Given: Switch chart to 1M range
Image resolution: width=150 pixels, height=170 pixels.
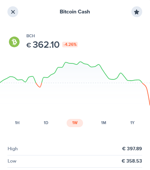Looking at the screenshot, I should (x=103, y=123).
